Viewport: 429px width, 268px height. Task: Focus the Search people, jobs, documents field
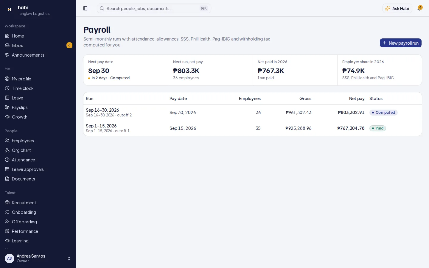point(154,8)
